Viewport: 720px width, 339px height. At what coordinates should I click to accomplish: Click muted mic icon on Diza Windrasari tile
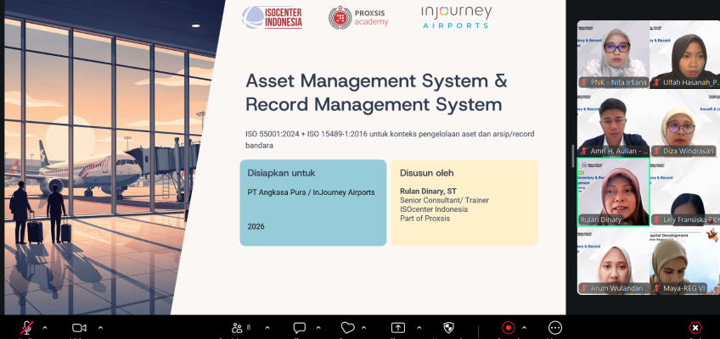tap(657, 151)
